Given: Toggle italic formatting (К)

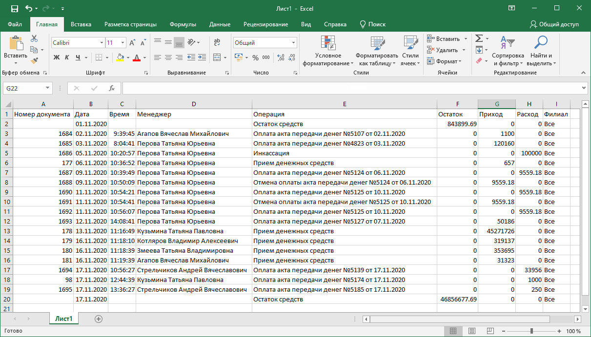Looking at the screenshot, I should pos(67,57).
